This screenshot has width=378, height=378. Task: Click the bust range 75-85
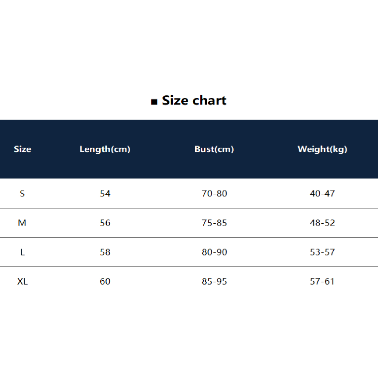point(214,223)
